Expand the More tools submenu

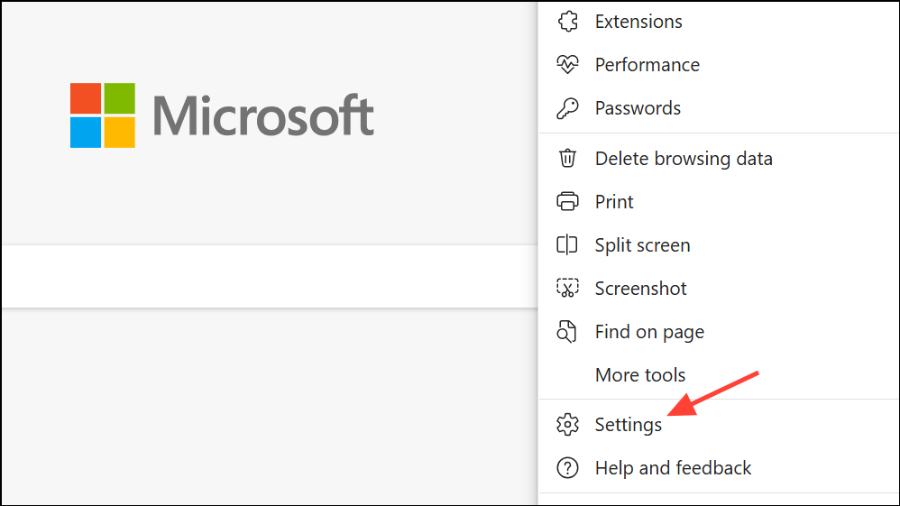tap(719, 374)
